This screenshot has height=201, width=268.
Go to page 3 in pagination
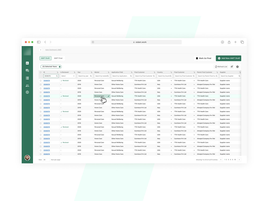[229, 160]
